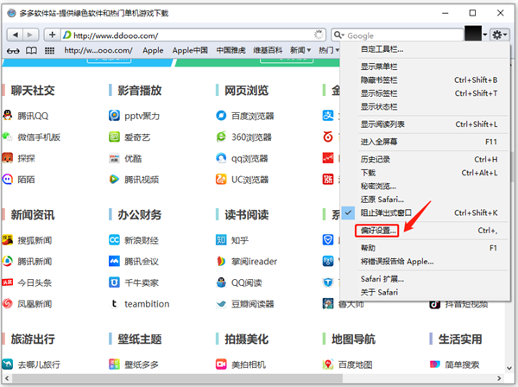Expand the 热门 bookmarks dropdown
The image size is (518, 387).
tap(329, 50)
